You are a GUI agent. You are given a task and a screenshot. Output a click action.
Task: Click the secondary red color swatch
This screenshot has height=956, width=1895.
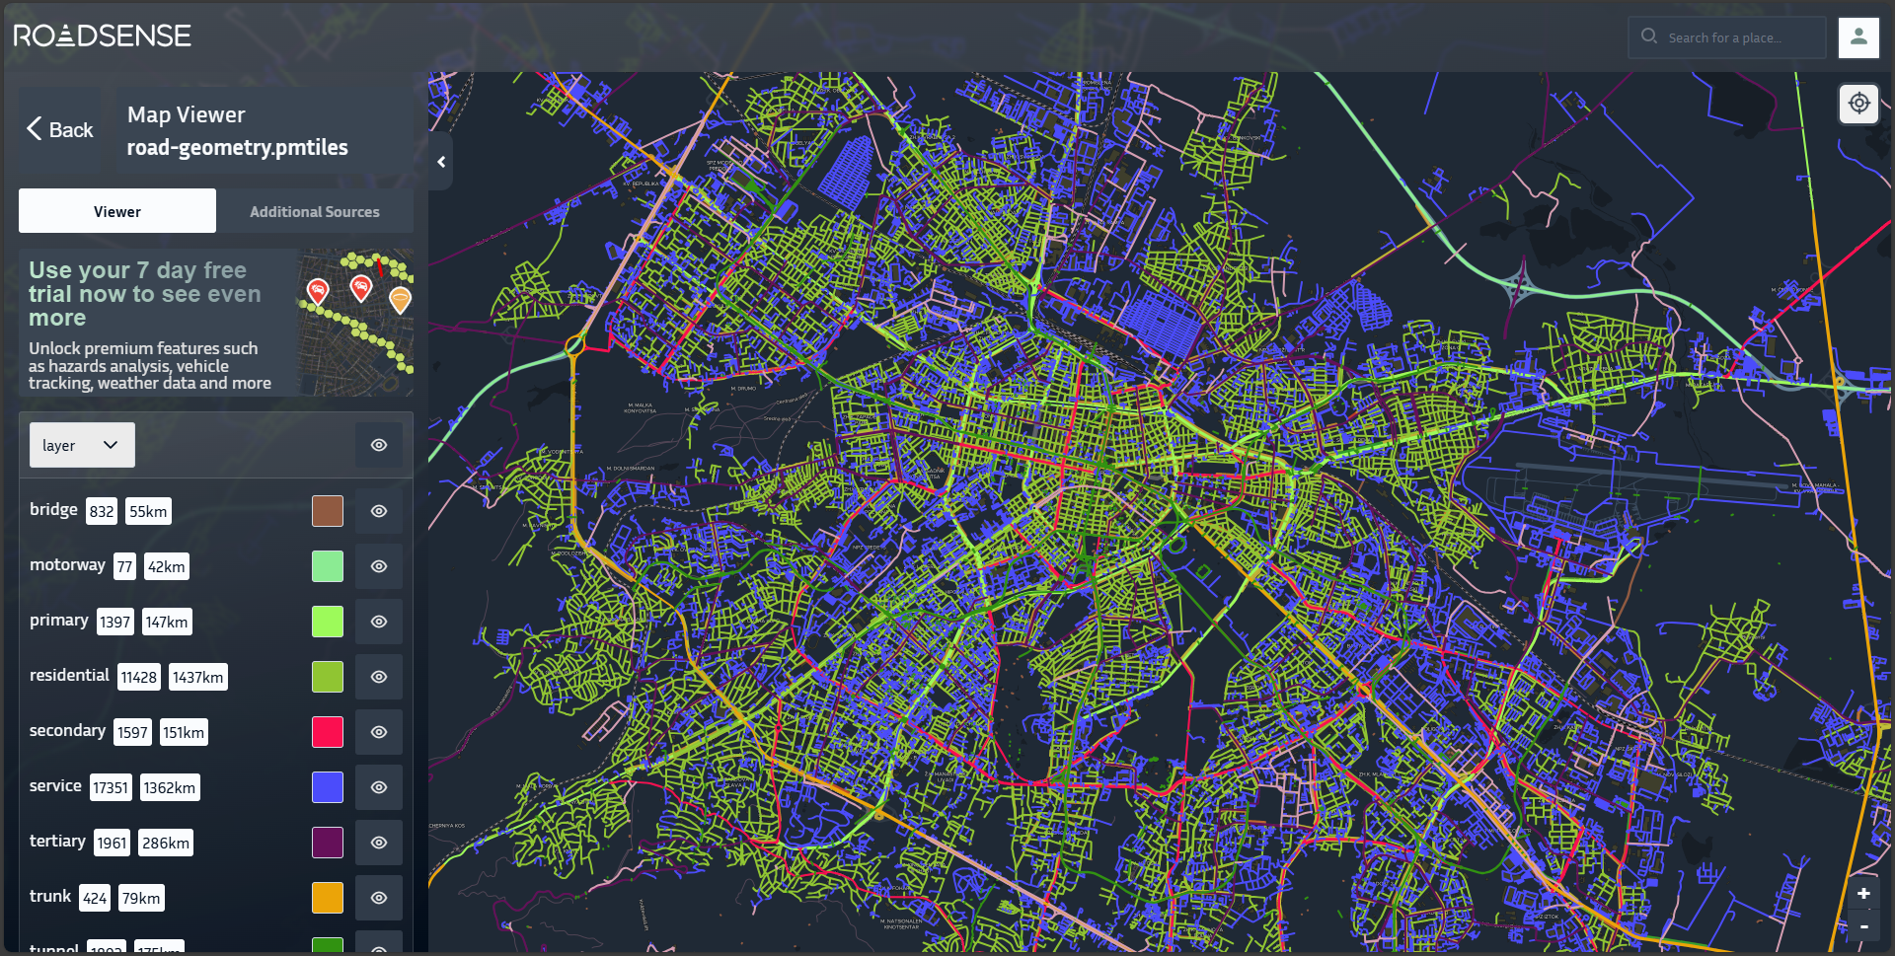pos(328,732)
